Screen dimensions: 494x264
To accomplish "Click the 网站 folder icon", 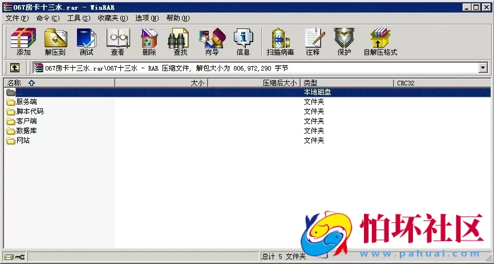I will (11, 141).
